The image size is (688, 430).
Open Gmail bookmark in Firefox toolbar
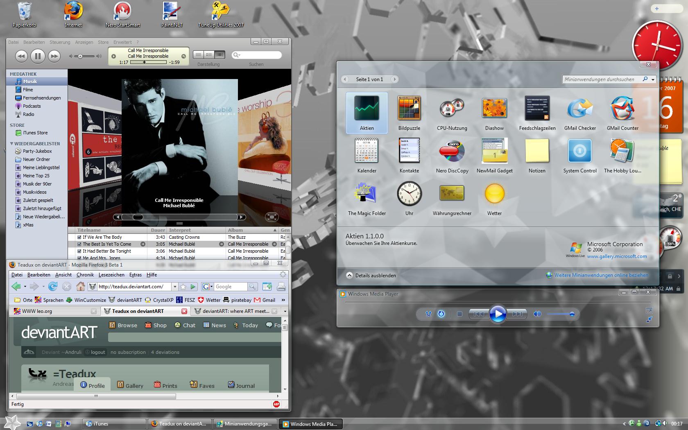[264, 300]
